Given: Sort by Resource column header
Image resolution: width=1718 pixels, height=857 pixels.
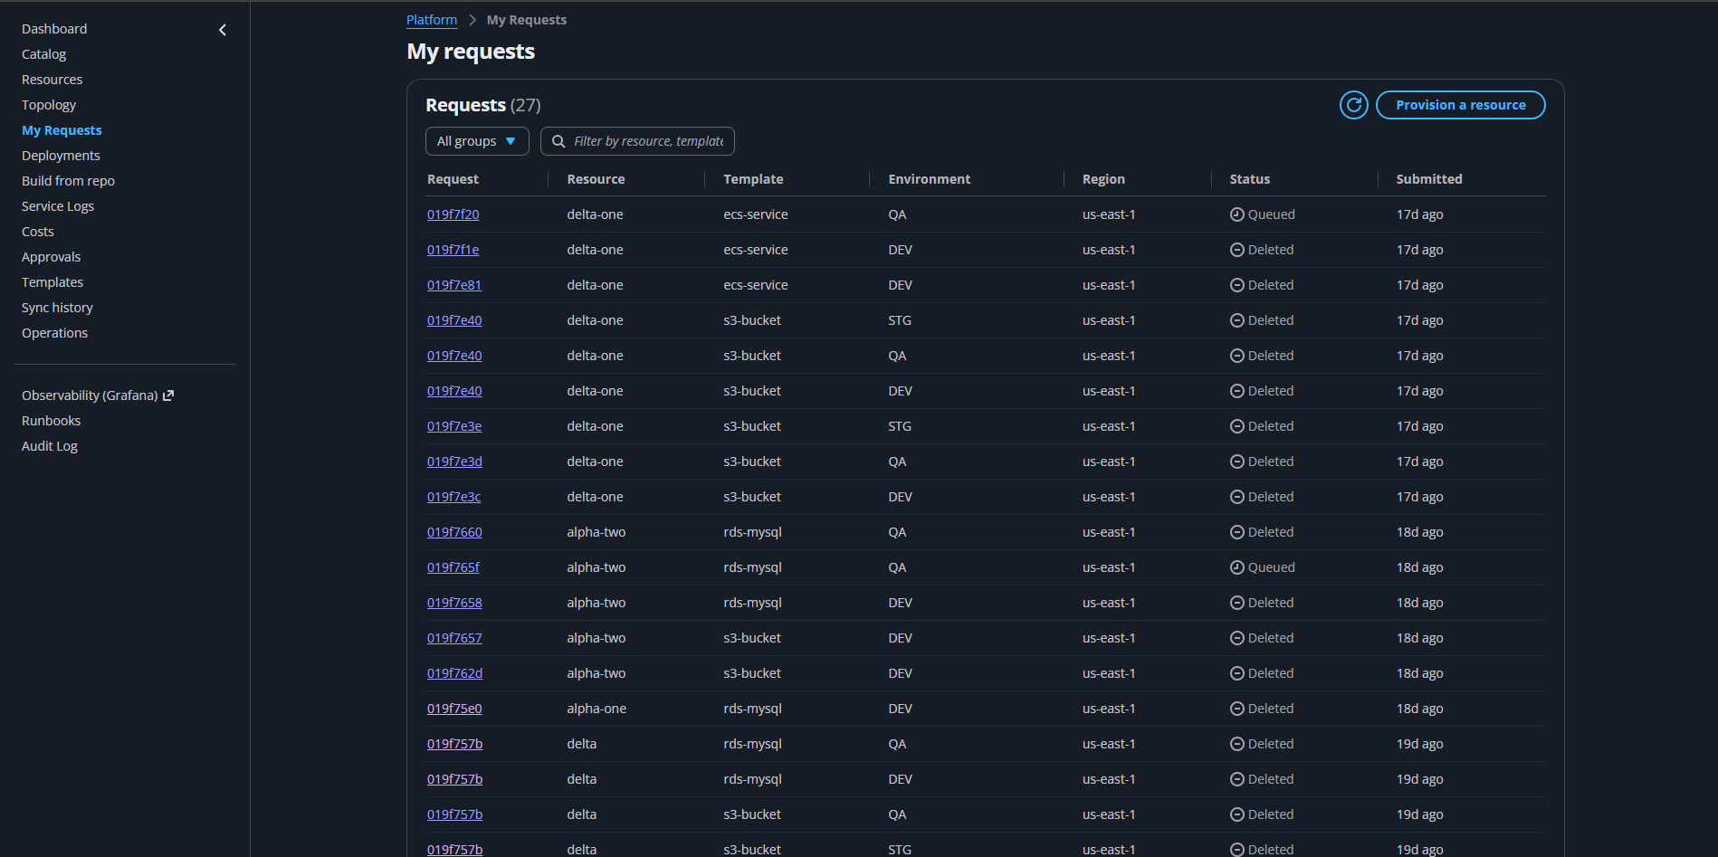Looking at the screenshot, I should [596, 179].
